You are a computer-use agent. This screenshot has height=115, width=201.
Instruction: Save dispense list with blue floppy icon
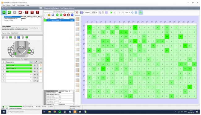pyautogui.click(x=53, y=15)
